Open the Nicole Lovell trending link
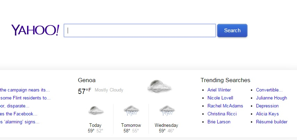Screen dimensions: 297x140 click(x=220, y=98)
